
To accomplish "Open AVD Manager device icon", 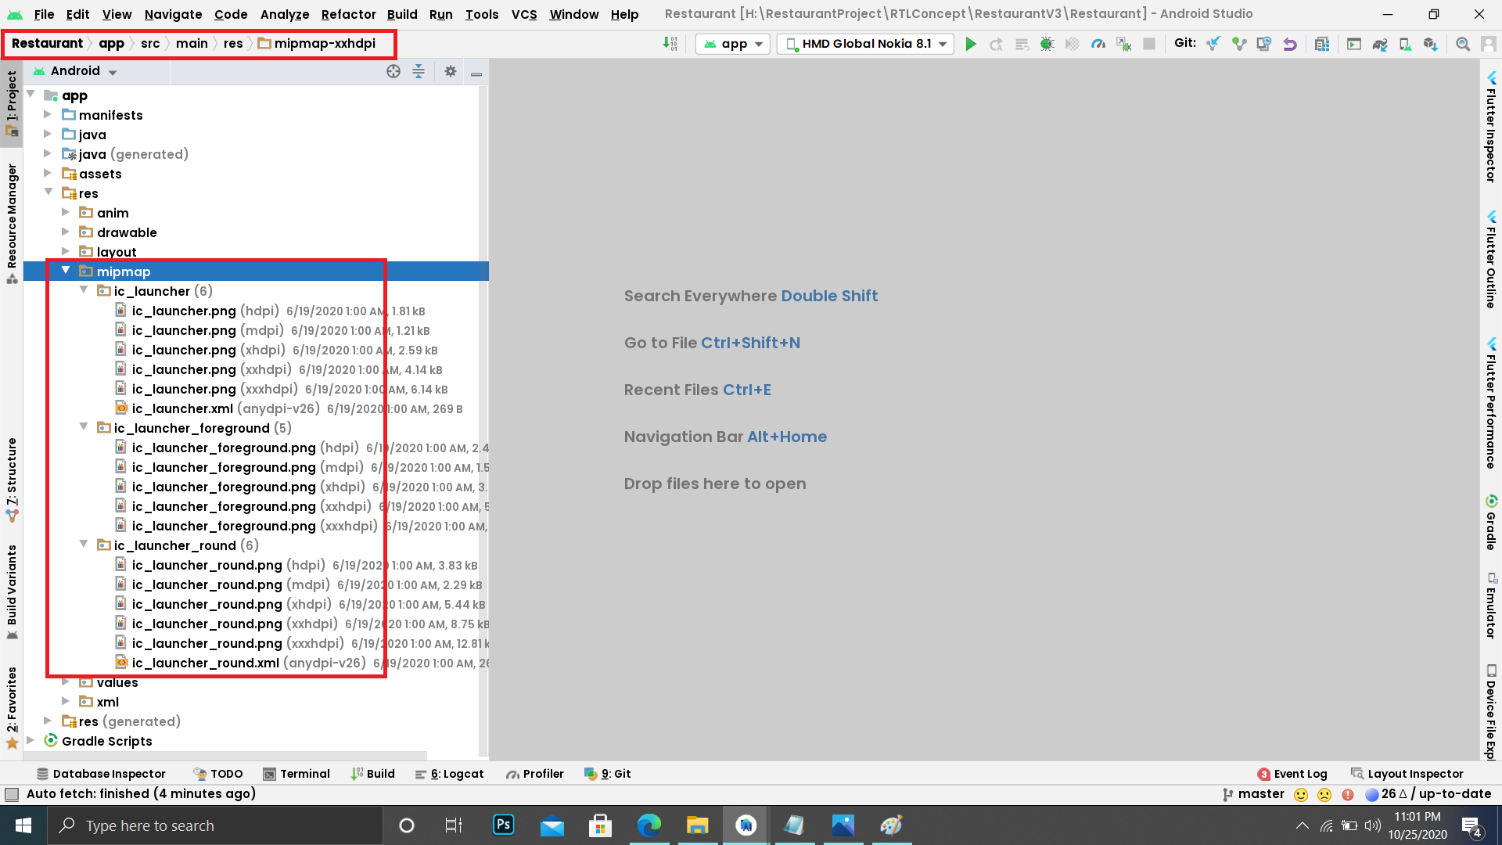I will pyautogui.click(x=1405, y=44).
